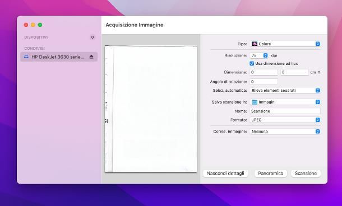This screenshot has height=206, width=342.
Task: Click the first Dimensione width field
Action: tap(264, 72)
